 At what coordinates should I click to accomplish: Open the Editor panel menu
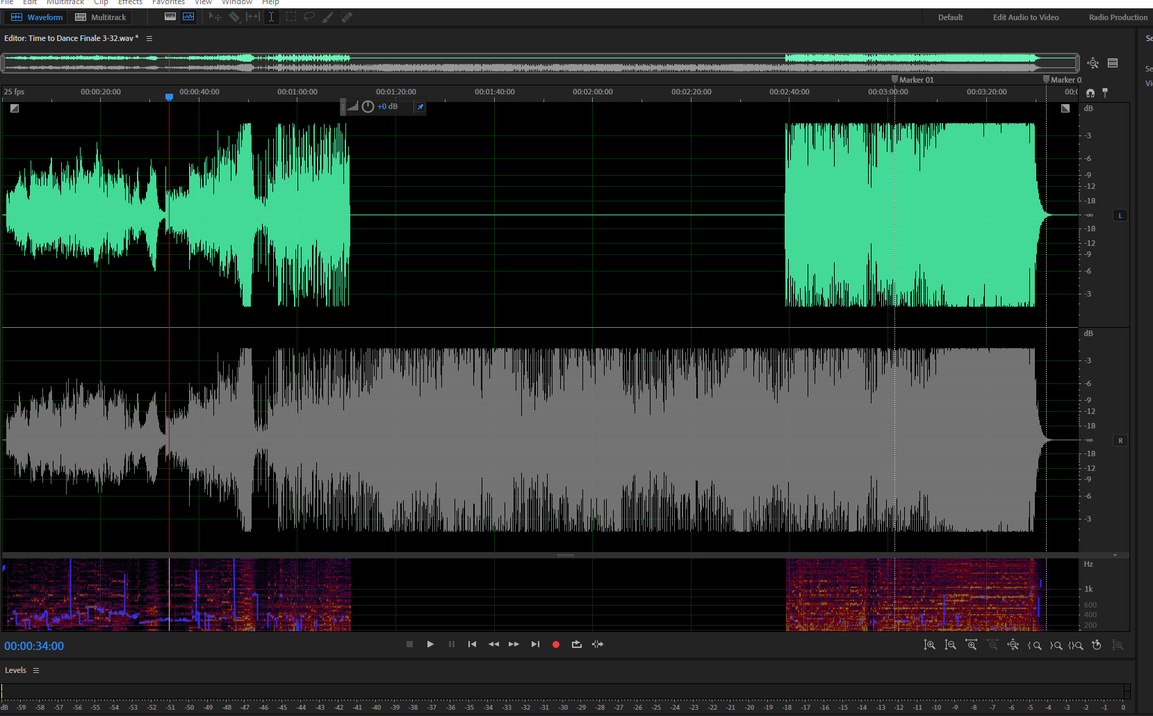149,38
